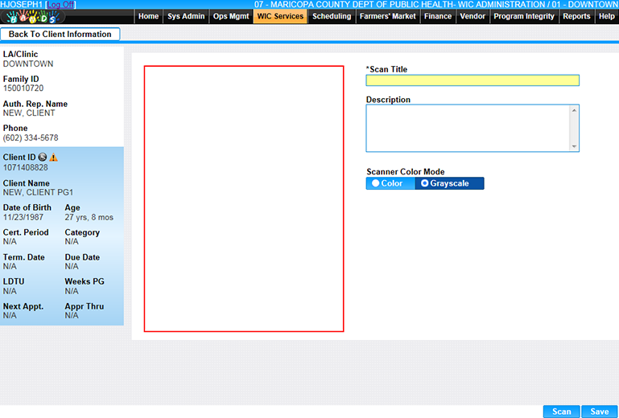Screen dimensions: 619x418
Task: Open the Finance menu
Action: pyautogui.click(x=438, y=16)
